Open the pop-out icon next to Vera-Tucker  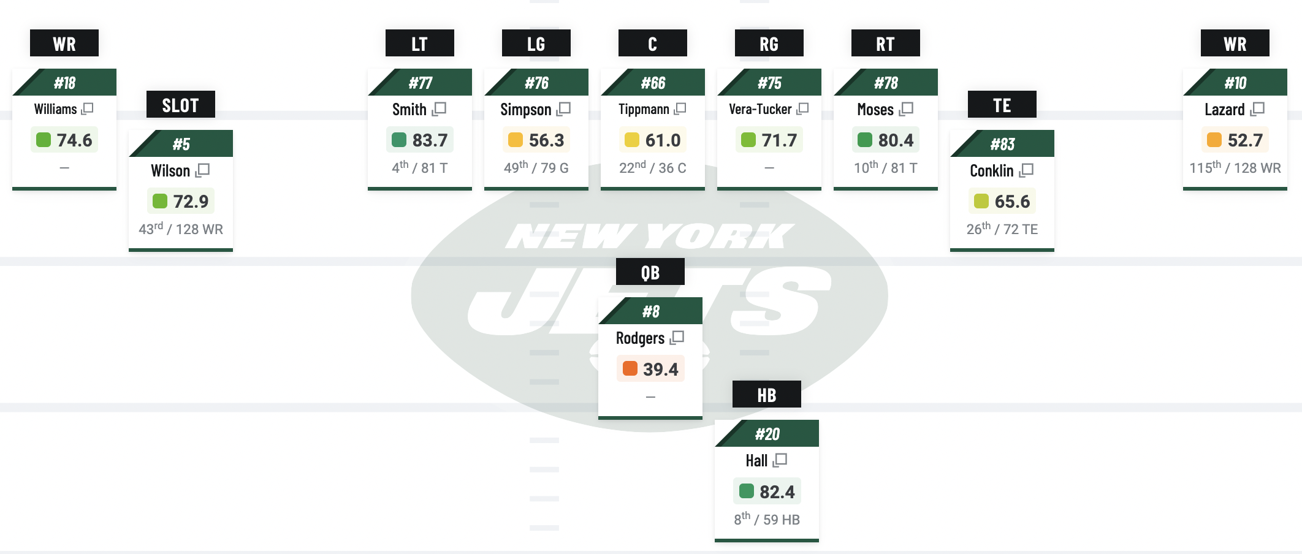[x=802, y=108]
